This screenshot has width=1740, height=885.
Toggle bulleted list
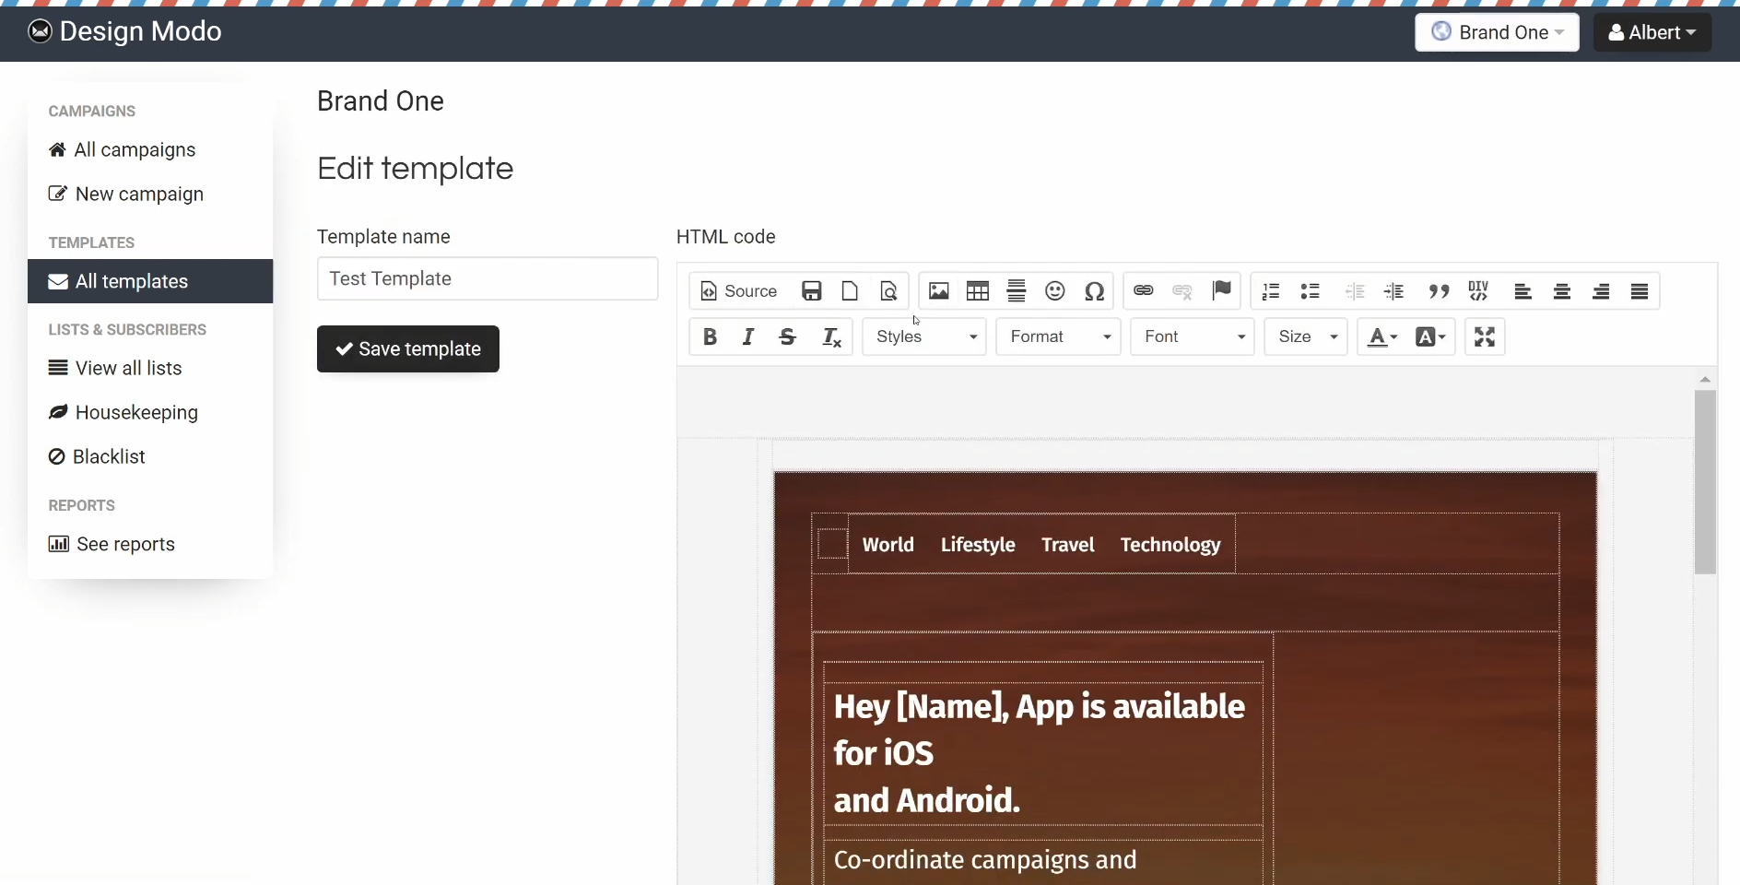pos(1310,291)
